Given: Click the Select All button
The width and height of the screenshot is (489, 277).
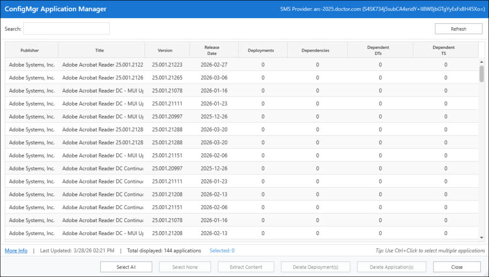Looking at the screenshot, I should point(126,267).
